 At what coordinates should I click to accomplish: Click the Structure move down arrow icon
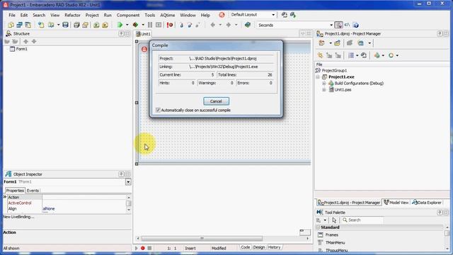[x=34, y=42]
